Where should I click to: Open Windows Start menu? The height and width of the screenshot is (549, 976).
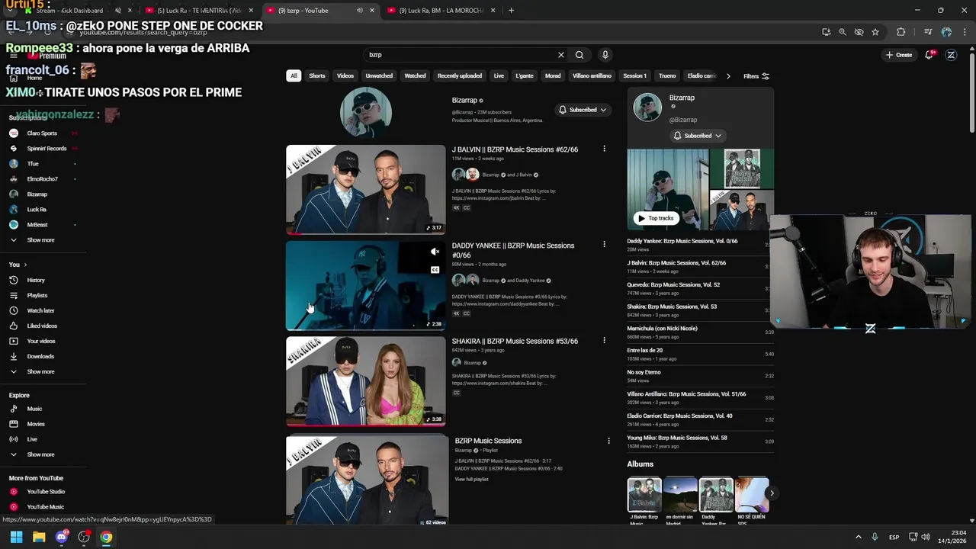(16, 537)
